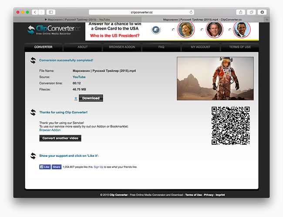Image resolution: width=283 pixels, height=217 pixels.
Task: Open the MY ACCOUNT navigation tab
Action: [x=201, y=47]
